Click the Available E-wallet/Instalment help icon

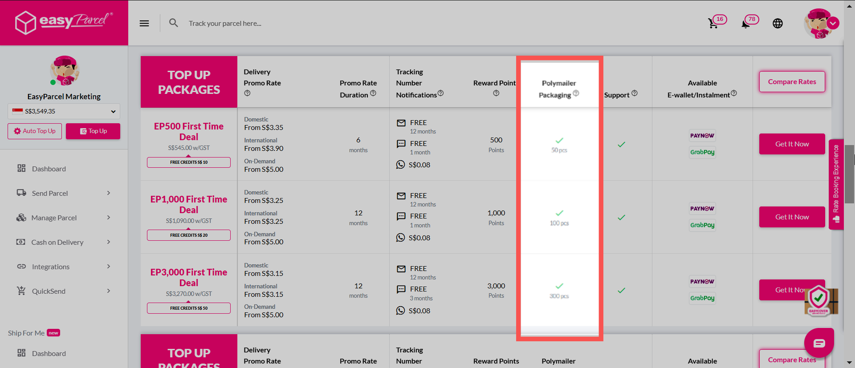734,93
